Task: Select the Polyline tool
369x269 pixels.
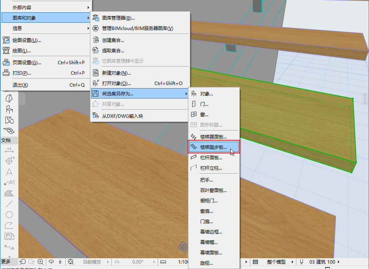Action: [x=9, y=226]
